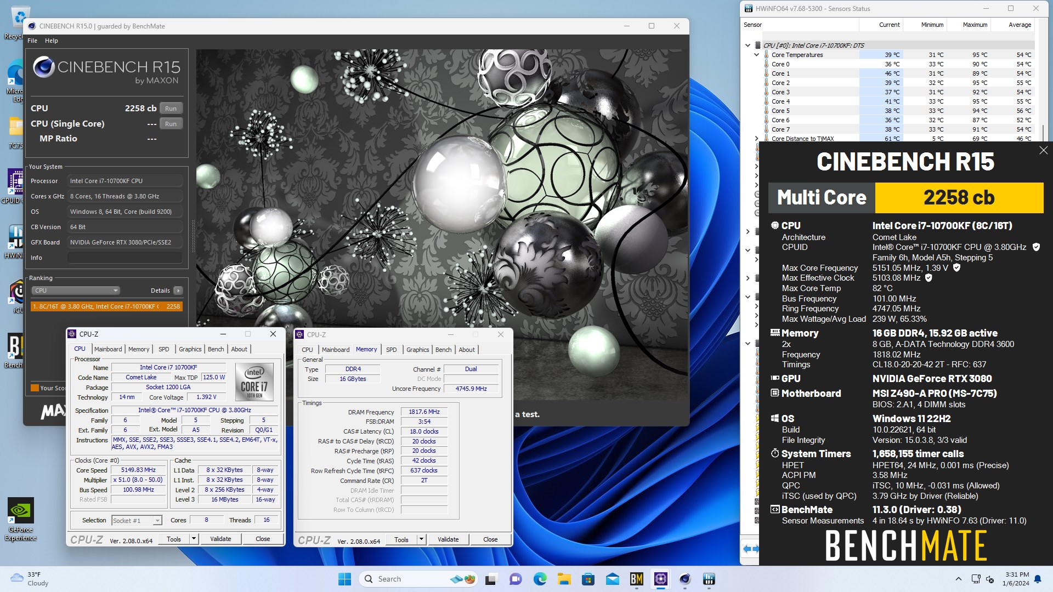Image resolution: width=1053 pixels, height=592 pixels.
Task: Switch to the Bench tab in the first CPU-Z window
Action: click(216, 349)
